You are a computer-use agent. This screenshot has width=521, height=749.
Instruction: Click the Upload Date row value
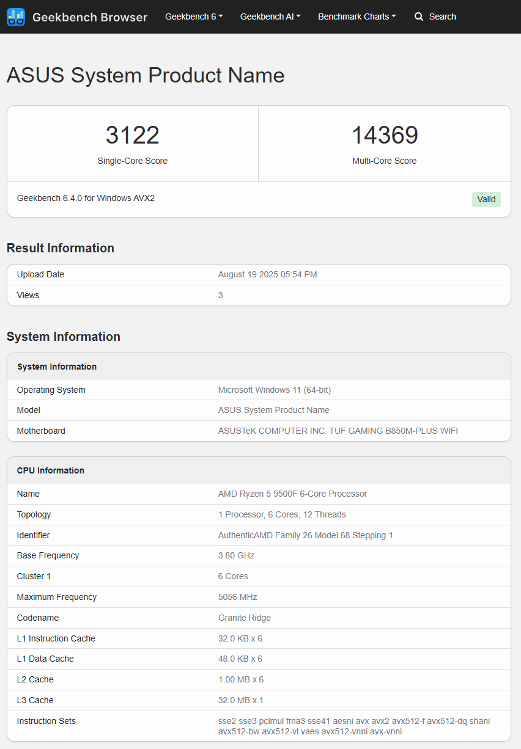pyautogui.click(x=267, y=274)
